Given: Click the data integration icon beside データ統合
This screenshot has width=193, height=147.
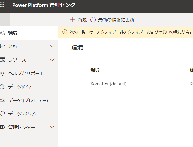Looking at the screenshot, I should (3, 87).
